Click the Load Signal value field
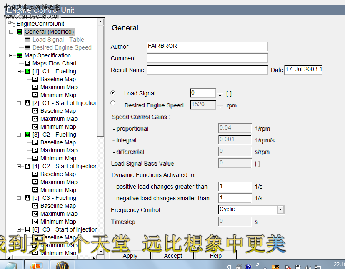 pyautogui.click(x=203, y=93)
